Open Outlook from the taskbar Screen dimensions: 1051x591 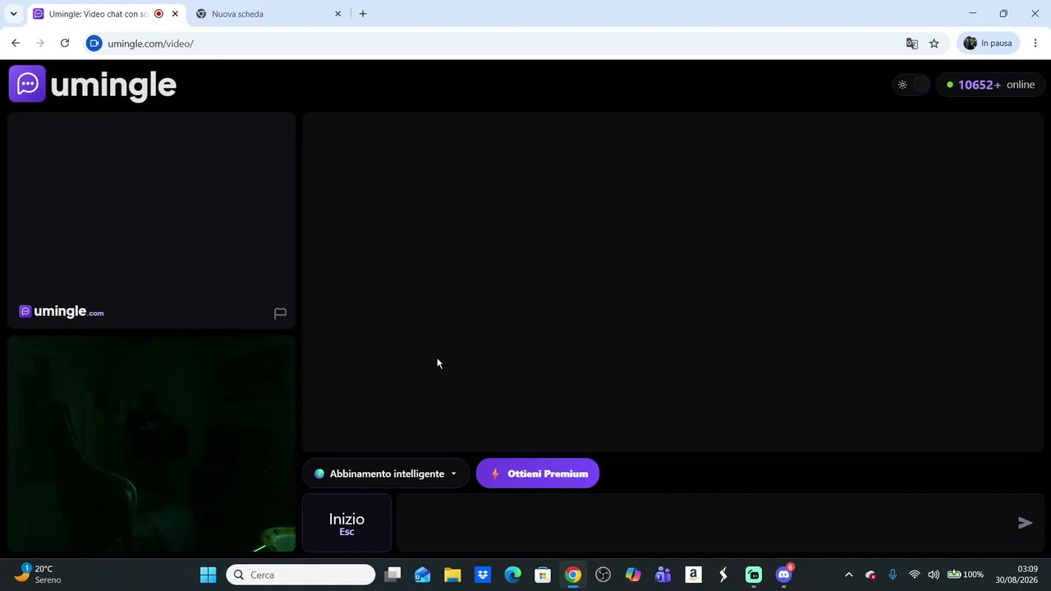coord(422,575)
